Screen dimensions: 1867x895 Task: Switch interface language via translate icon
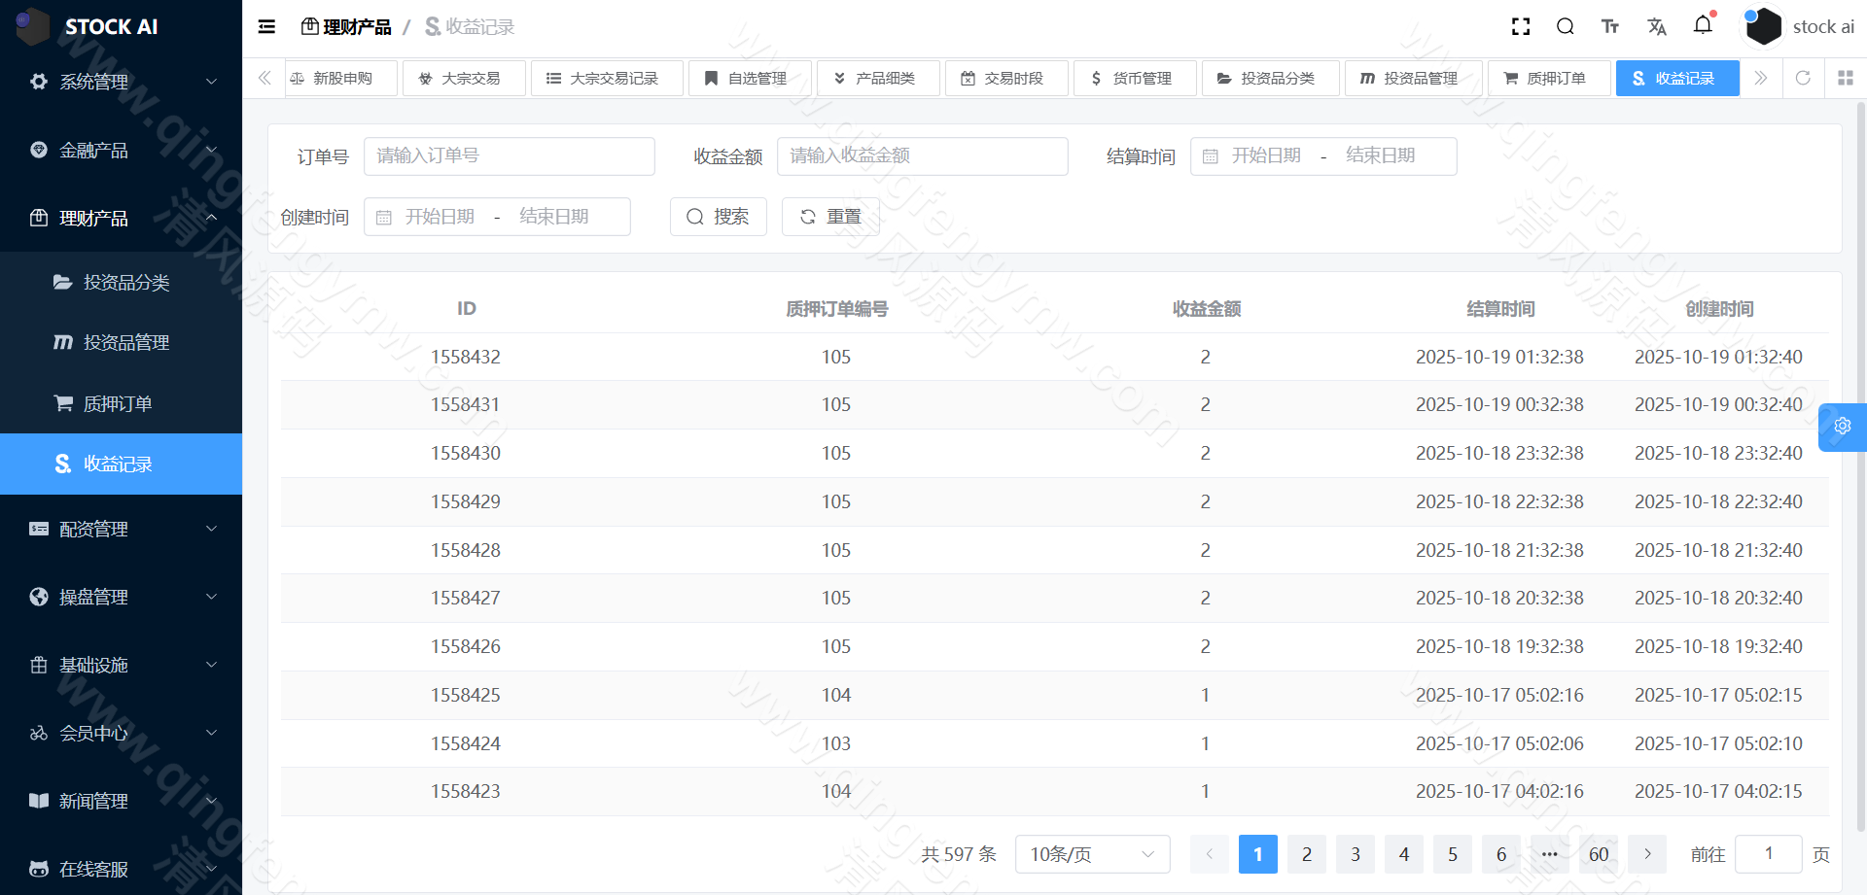1657,26
